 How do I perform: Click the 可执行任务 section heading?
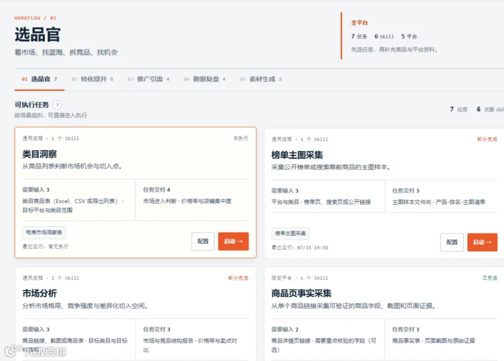31,105
